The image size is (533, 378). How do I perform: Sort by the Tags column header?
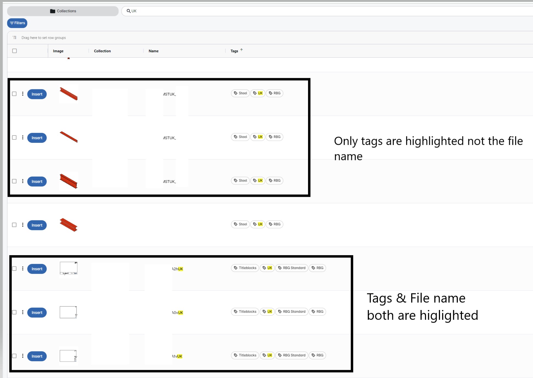[234, 51]
